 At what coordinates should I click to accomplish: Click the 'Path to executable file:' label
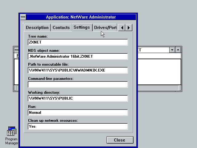coord(48,64)
